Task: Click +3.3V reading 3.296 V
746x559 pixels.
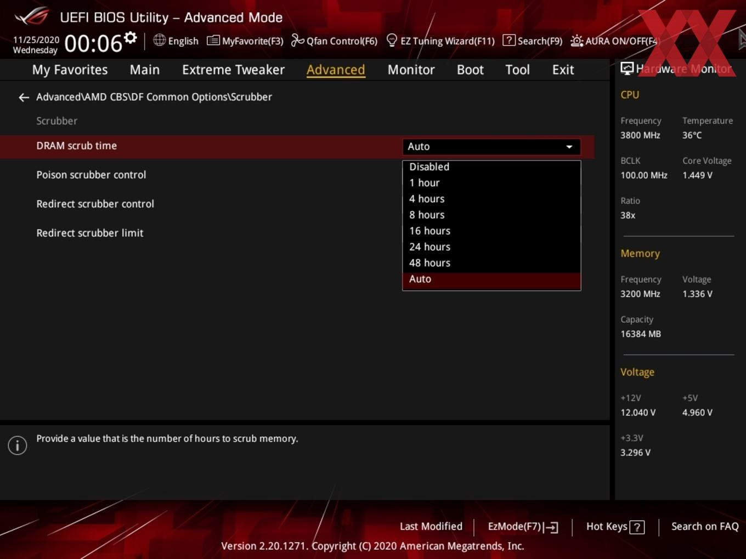Action: pos(635,453)
